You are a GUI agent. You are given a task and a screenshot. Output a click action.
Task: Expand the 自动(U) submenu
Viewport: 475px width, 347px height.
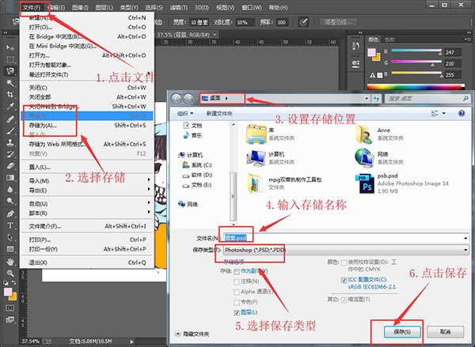click(87, 204)
